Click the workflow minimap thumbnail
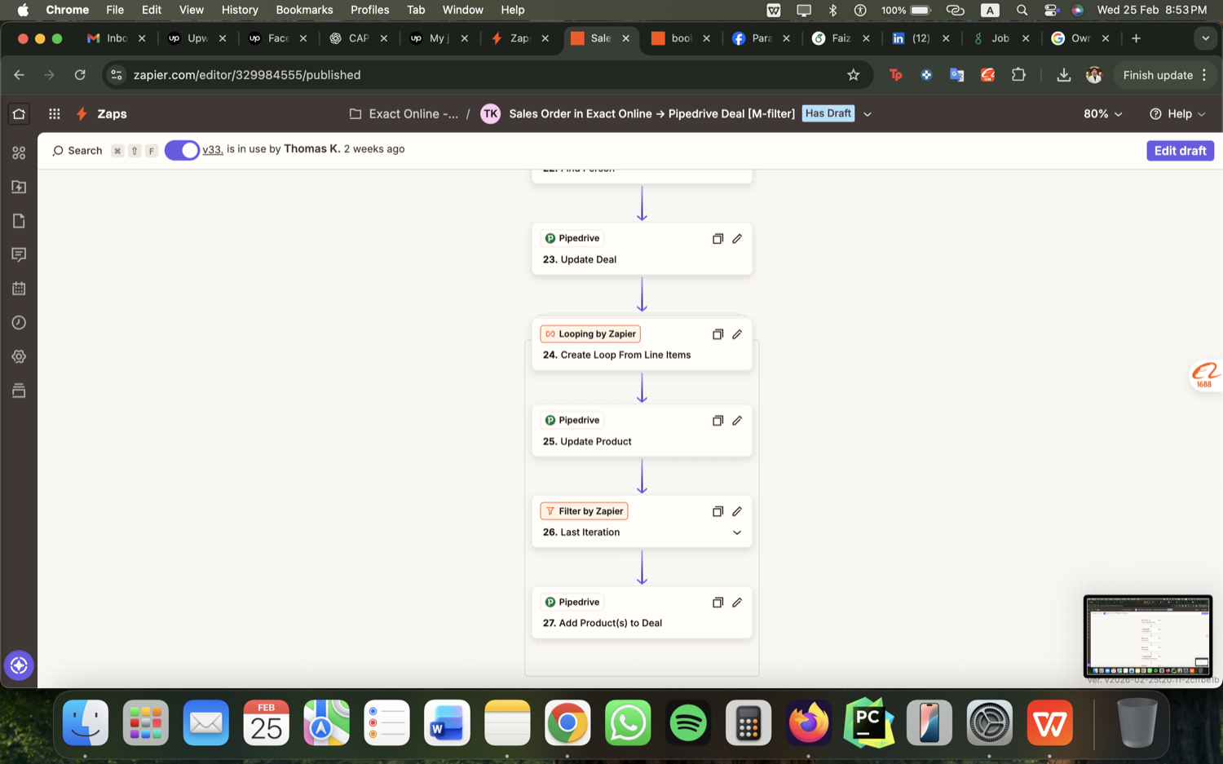The height and width of the screenshot is (764, 1223). pyautogui.click(x=1148, y=636)
